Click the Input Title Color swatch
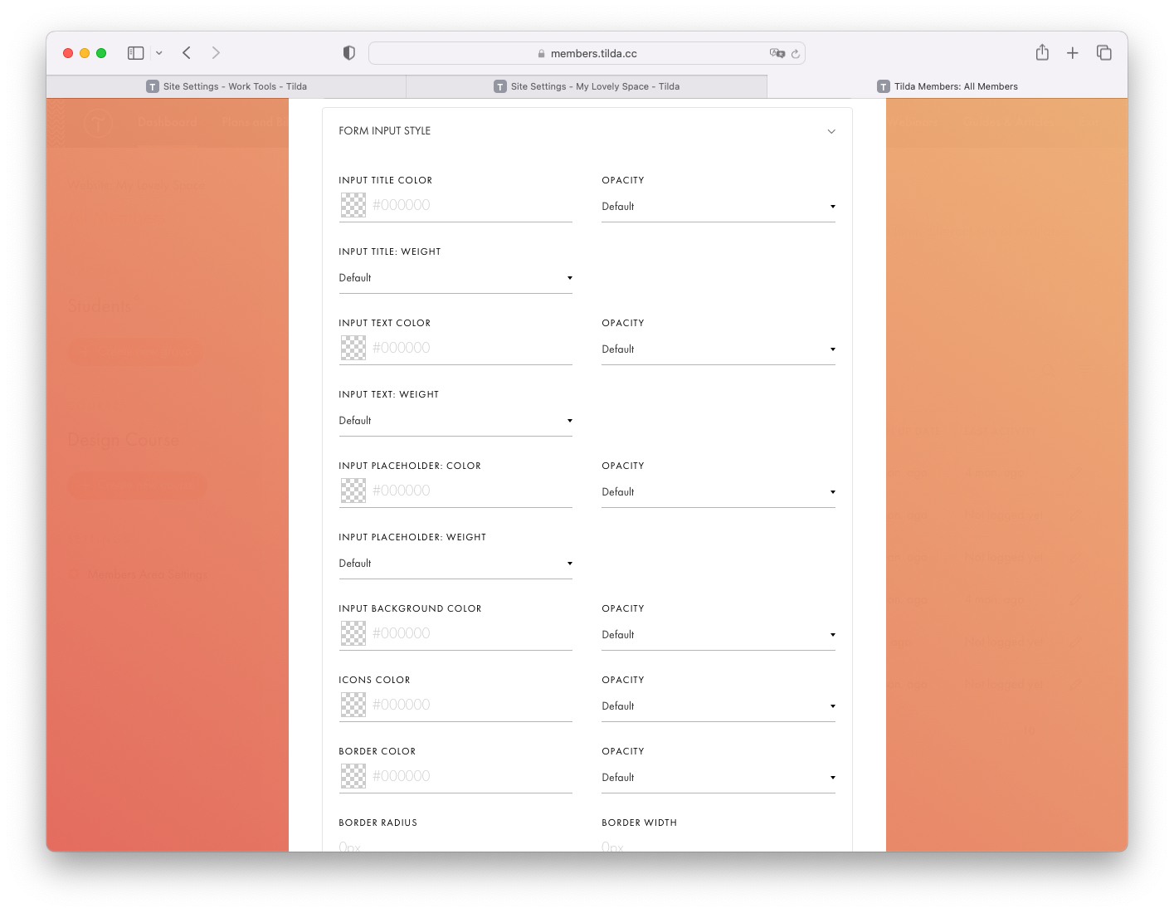1174x913 pixels. coord(353,205)
